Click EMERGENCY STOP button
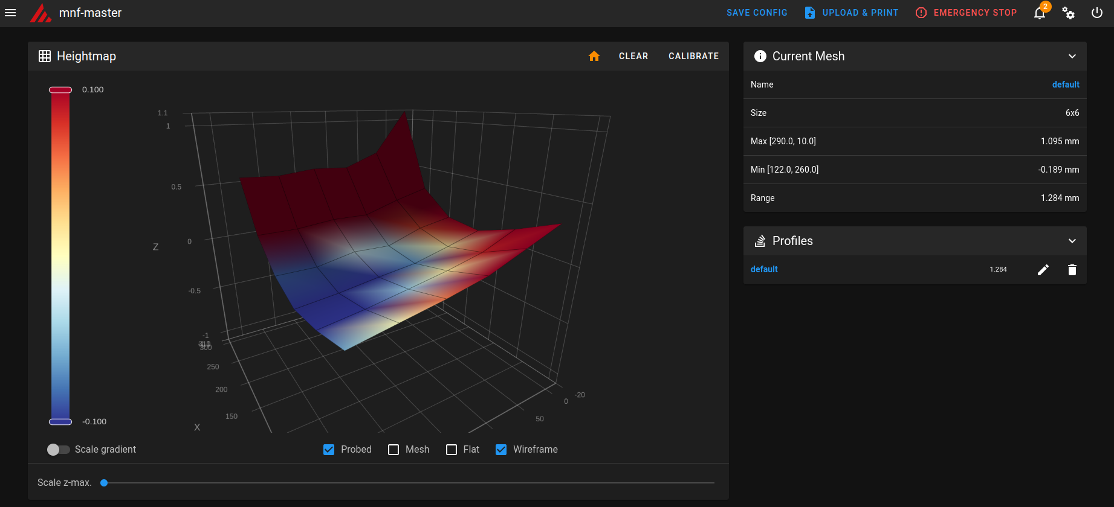 (x=967, y=13)
